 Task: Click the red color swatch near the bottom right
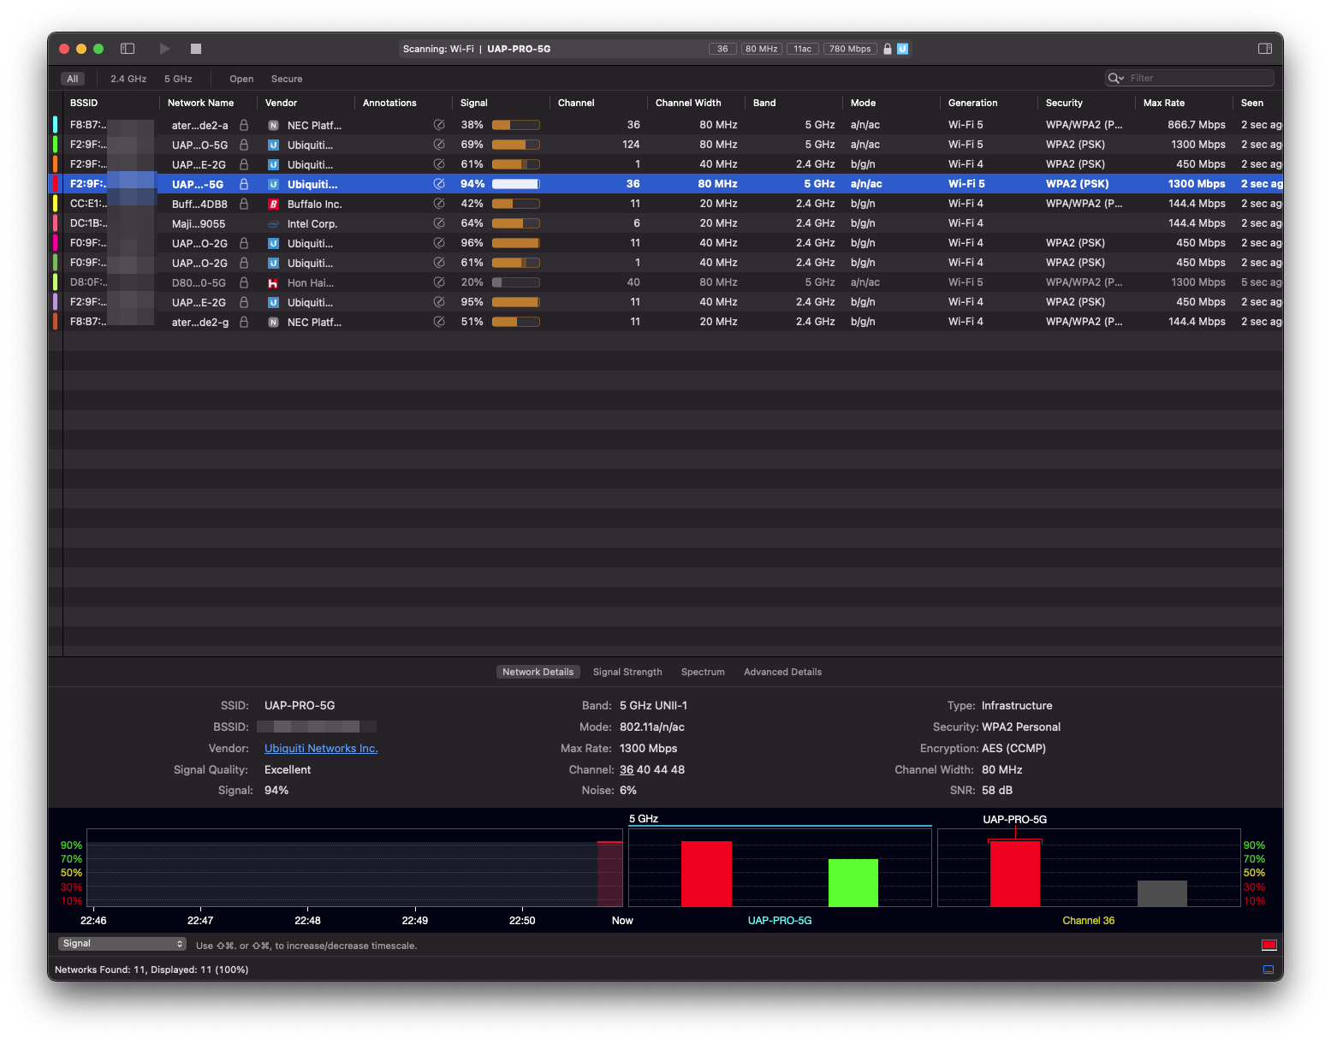pos(1269,945)
